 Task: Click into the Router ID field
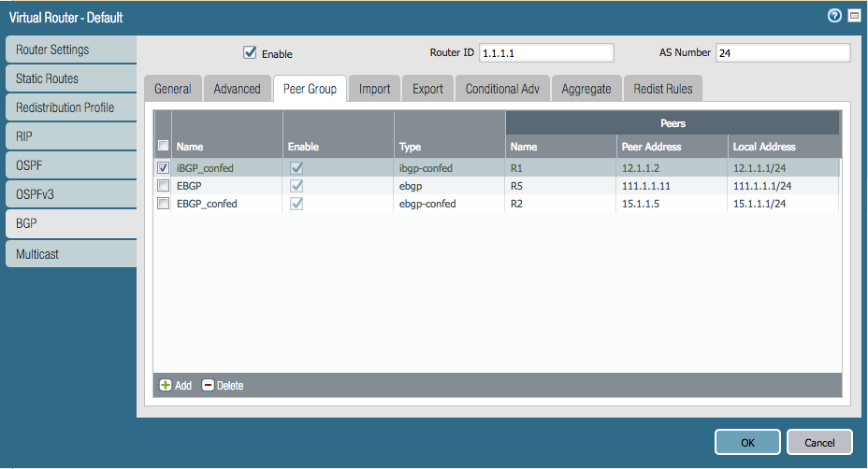click(546, 53)
